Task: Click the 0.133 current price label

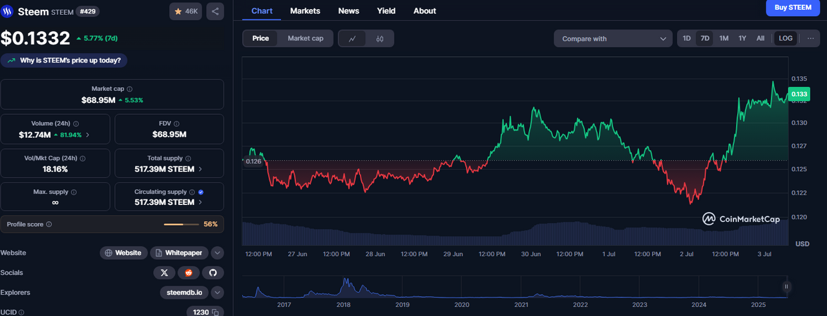Action: [x=799, y=95]
